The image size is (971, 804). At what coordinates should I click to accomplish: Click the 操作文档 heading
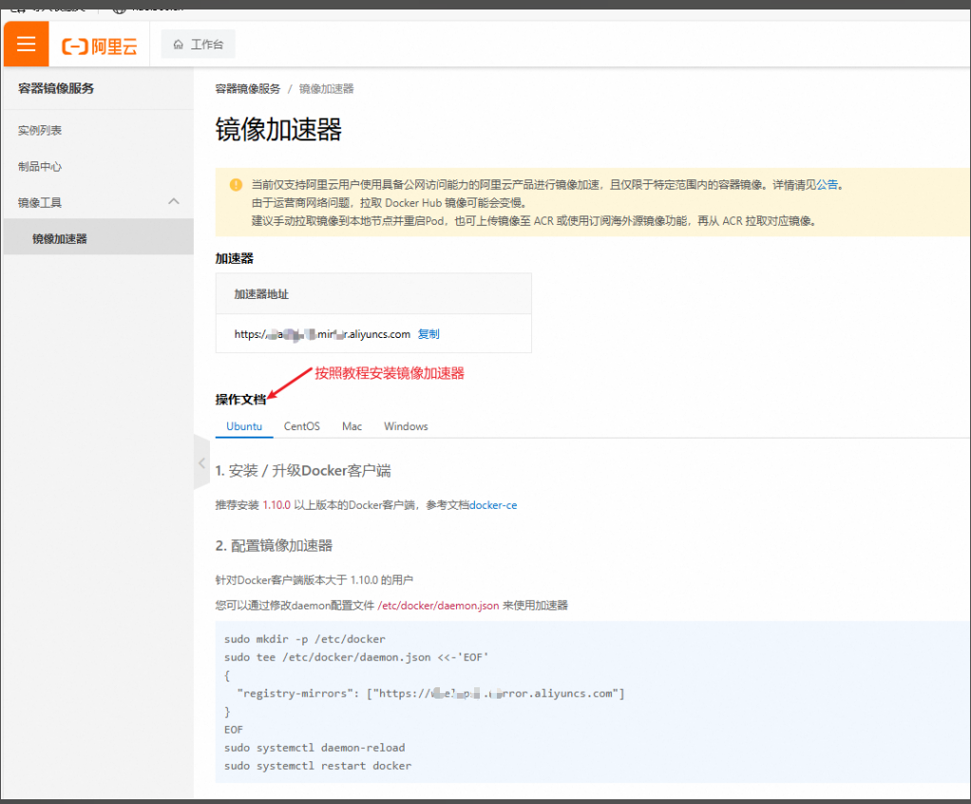point(241,400)
